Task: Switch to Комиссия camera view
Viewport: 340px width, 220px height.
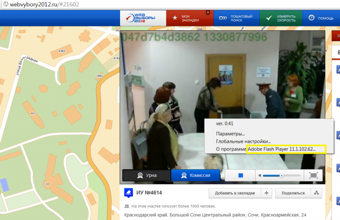Action: click(196, 175)
